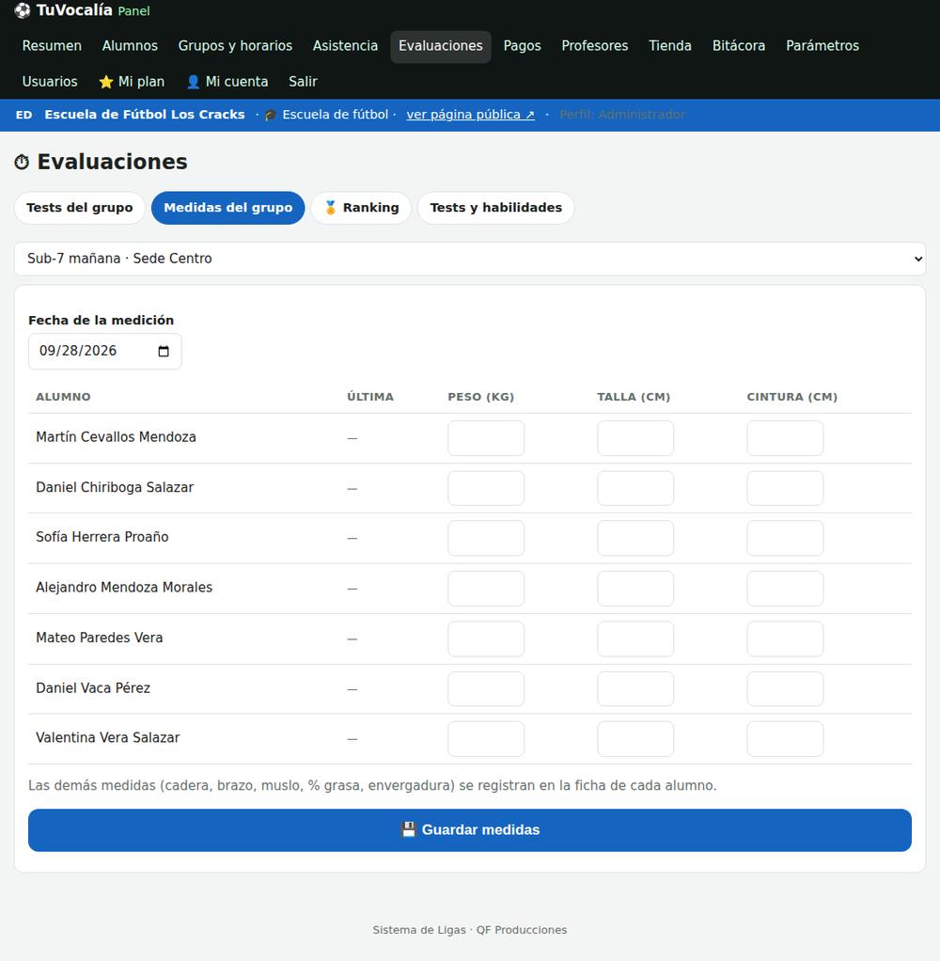Go to Resumen in the navigation
Screen dimensions: 940x961
pos(52,46)
